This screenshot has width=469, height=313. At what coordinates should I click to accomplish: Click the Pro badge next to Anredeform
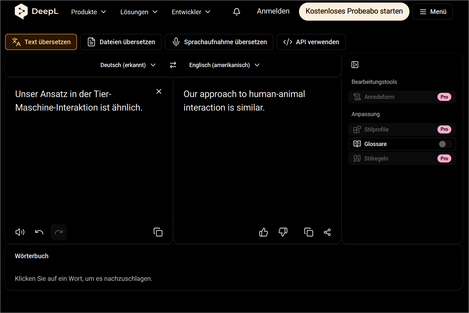pos(444,97)
